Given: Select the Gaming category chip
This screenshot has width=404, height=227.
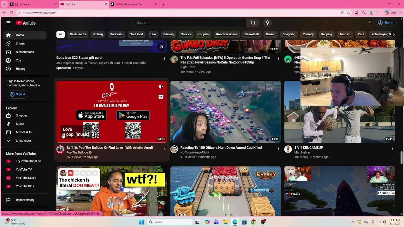Looking at the screenshot, I should (168, 34).
